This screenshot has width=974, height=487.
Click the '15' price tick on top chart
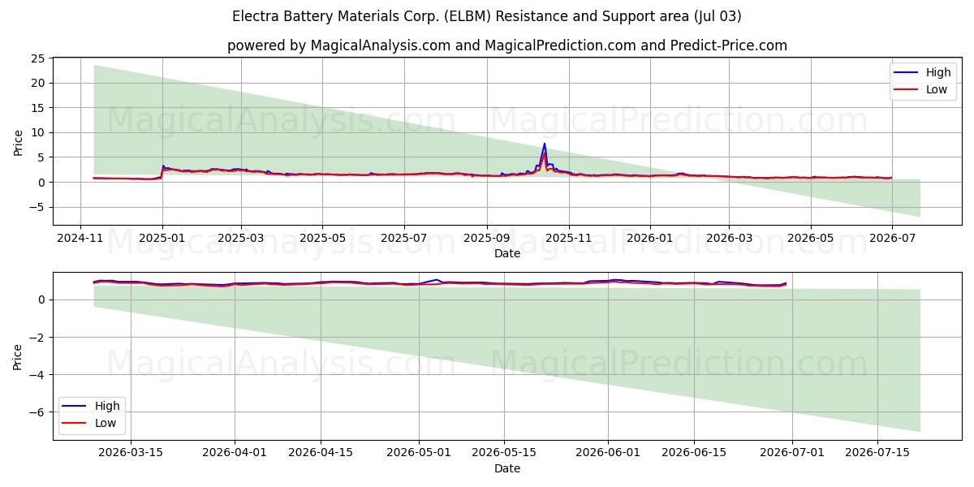pos(37,108)
